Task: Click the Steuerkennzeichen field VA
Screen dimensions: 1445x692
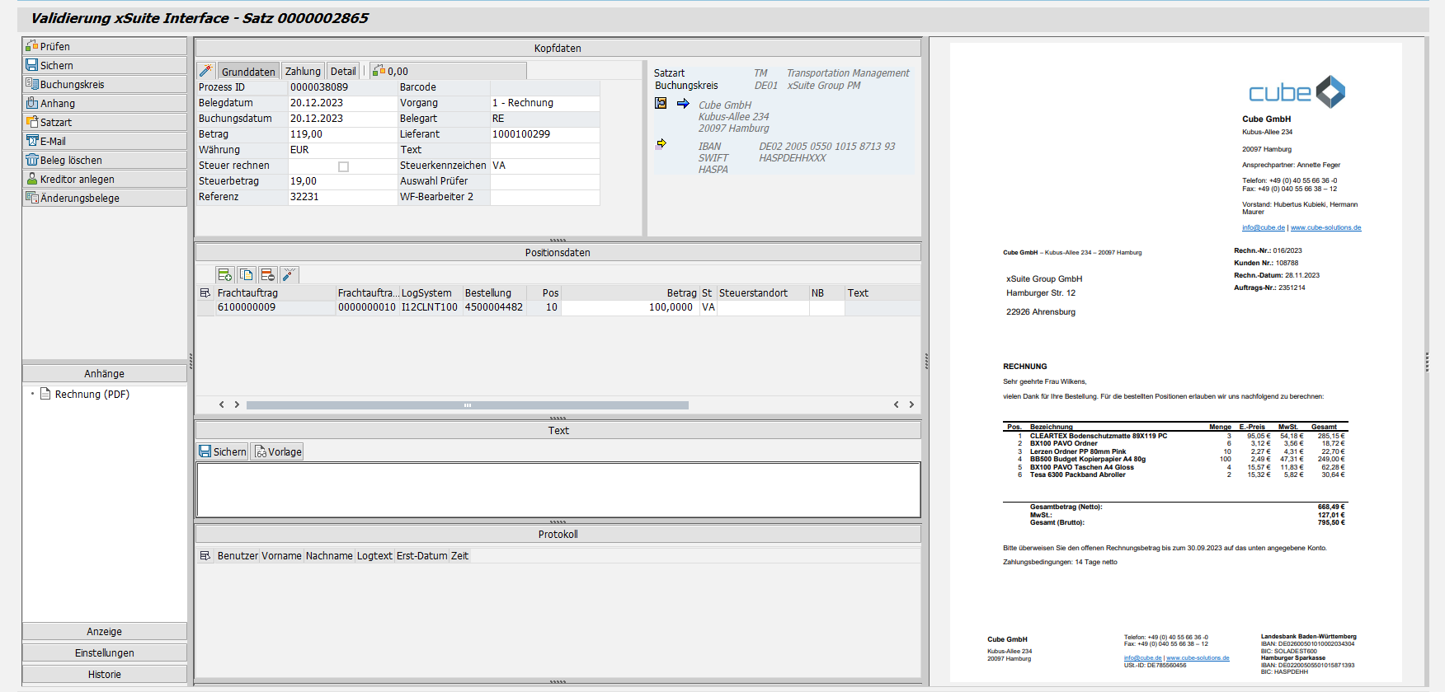Action: pos(544,166)
